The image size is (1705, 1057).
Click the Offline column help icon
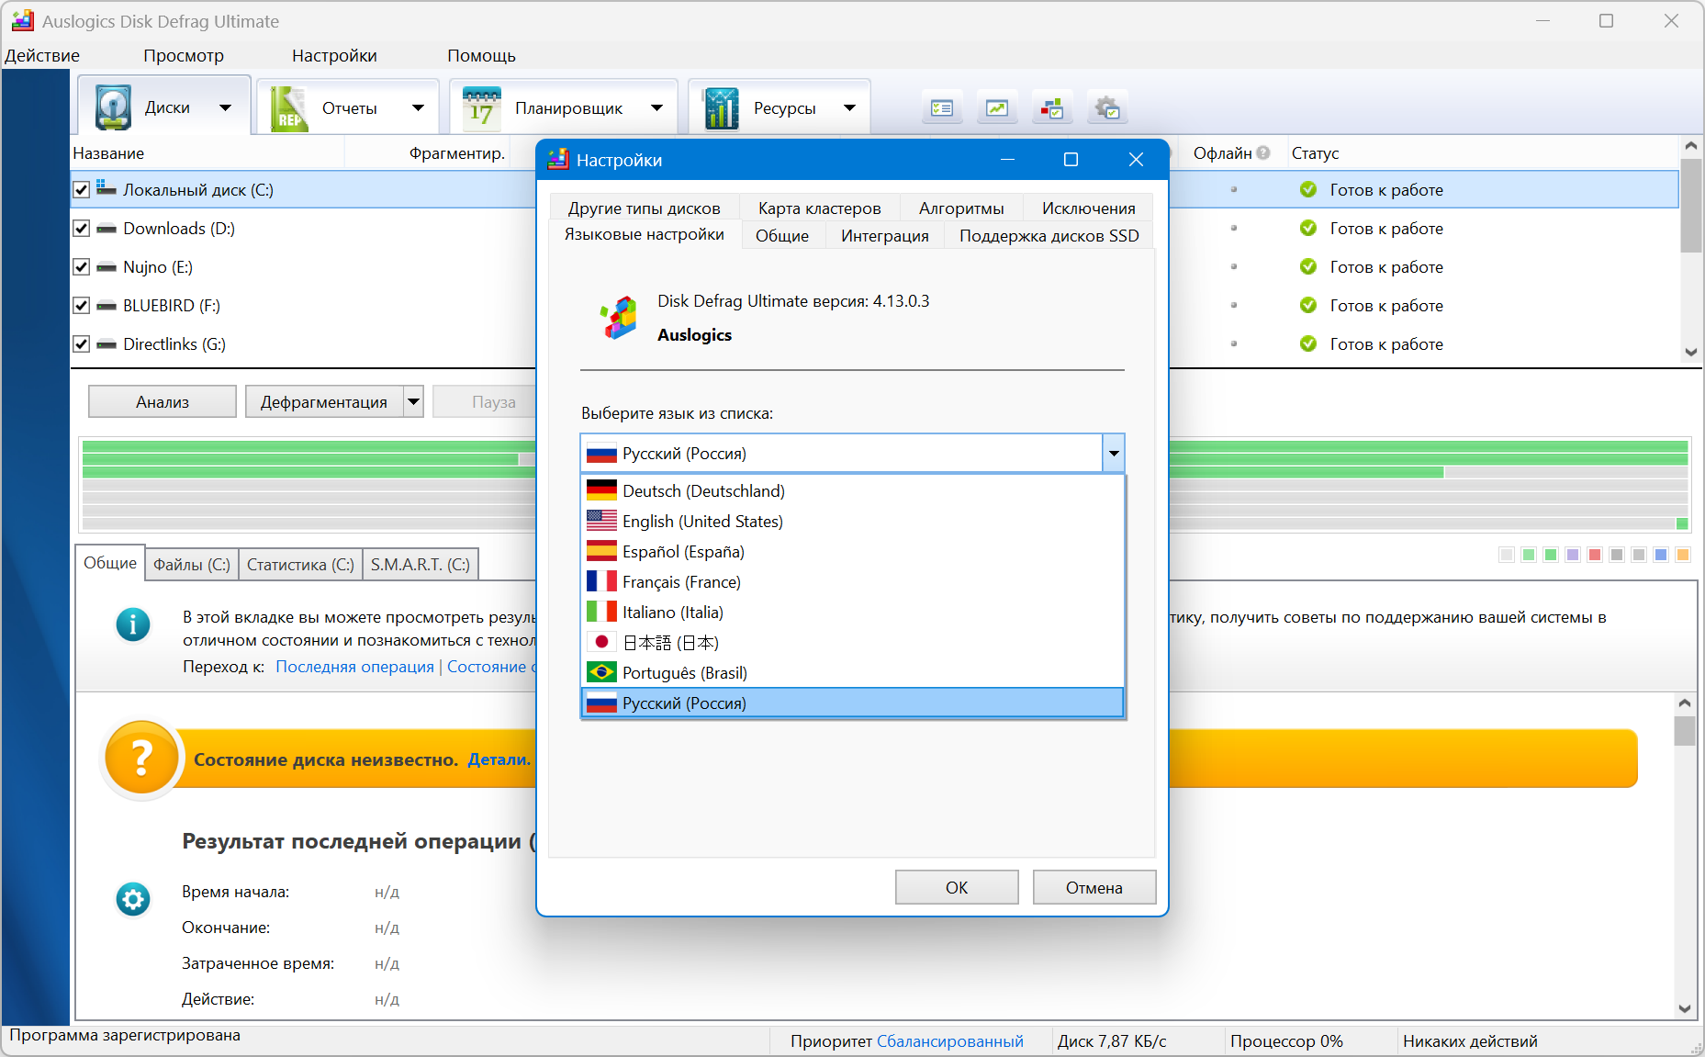click(1263, 153)
